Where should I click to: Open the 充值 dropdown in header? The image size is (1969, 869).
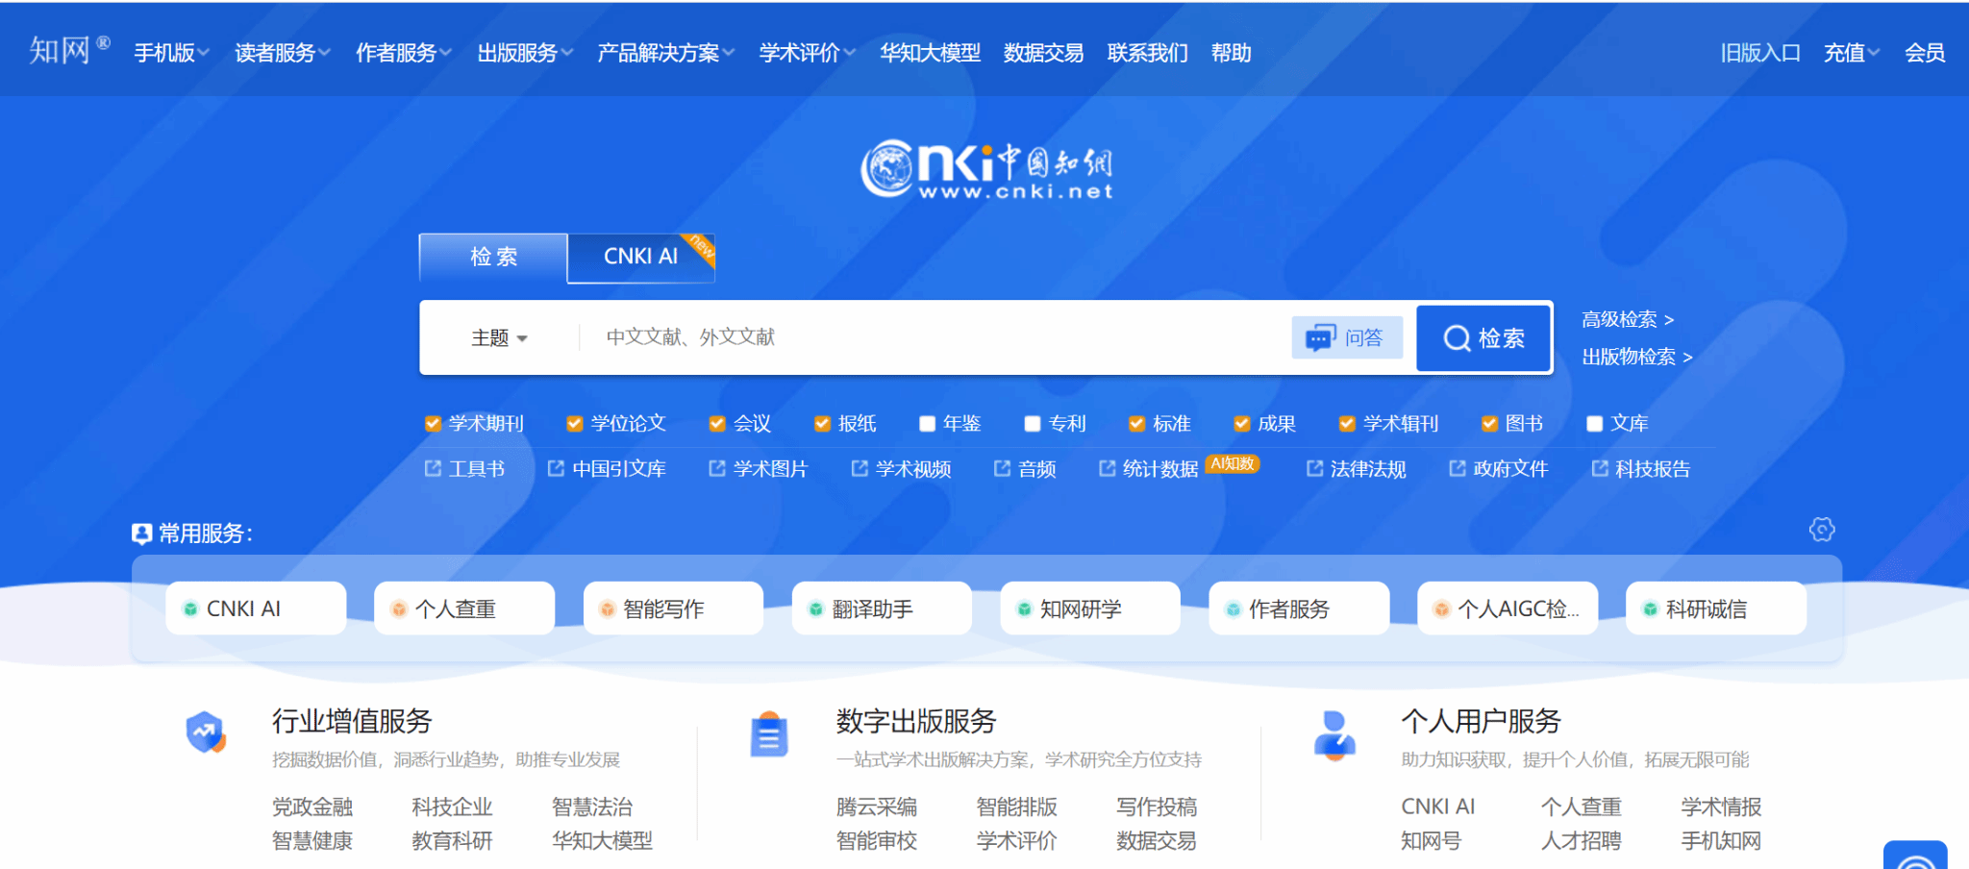coord(1851,53)
